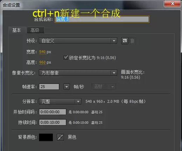Close the 合成设置 dialog
Image resolution: width=182 pixels, height=151 pixels.
tap(172, 3)
